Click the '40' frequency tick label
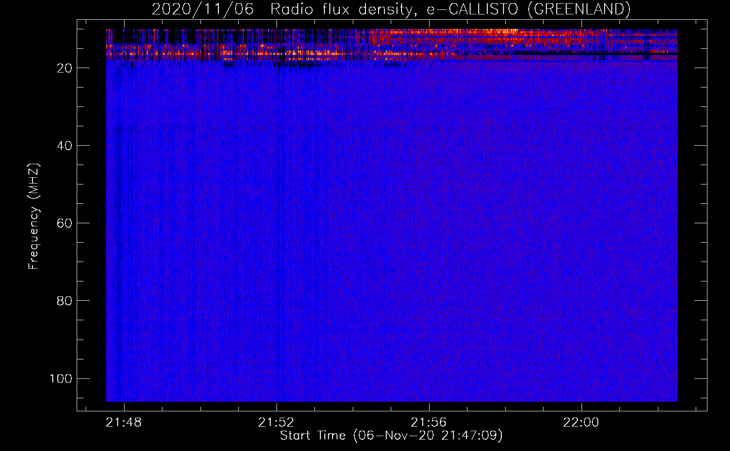The image size is (730, 451). (x=65, y=146)
